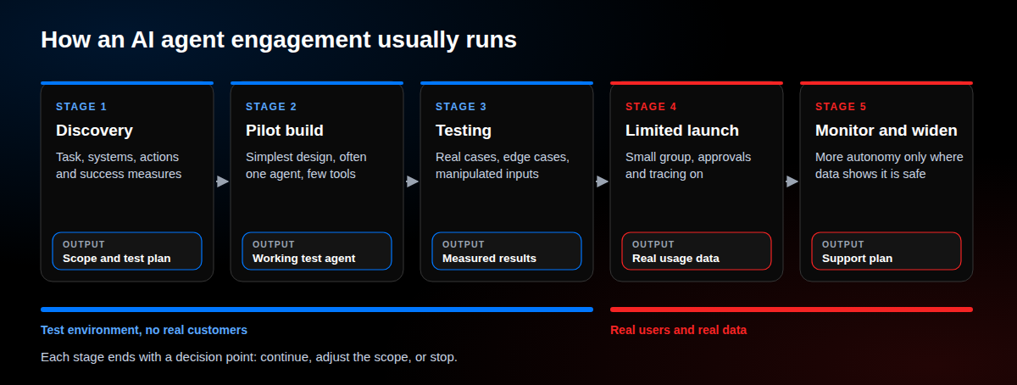Select the STAGE 3 label
1017x385 pixels.
[x=461, y=107]
